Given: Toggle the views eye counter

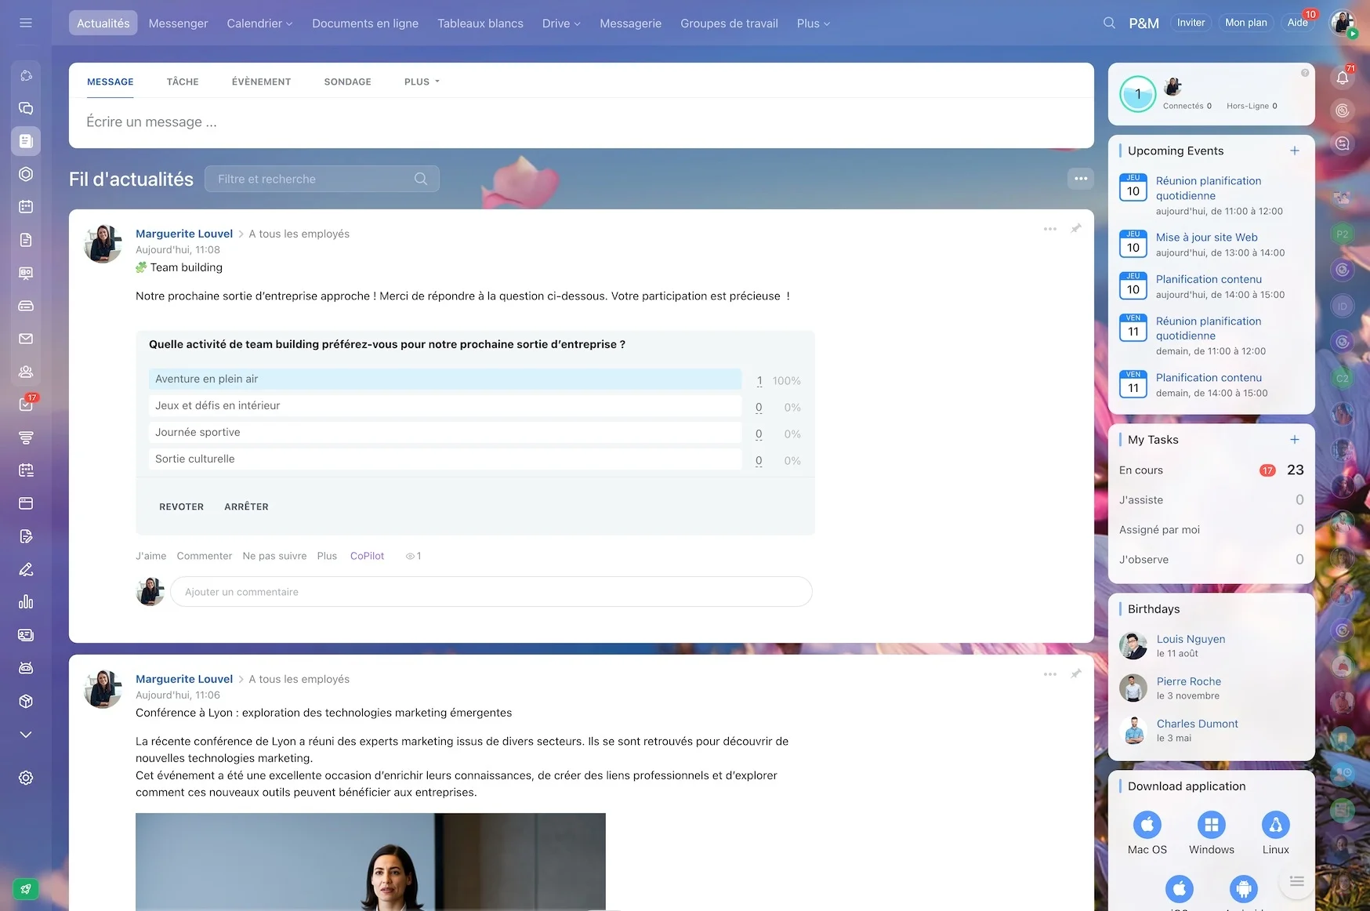Looking at the screenshot, I should [x=413, y=556].
